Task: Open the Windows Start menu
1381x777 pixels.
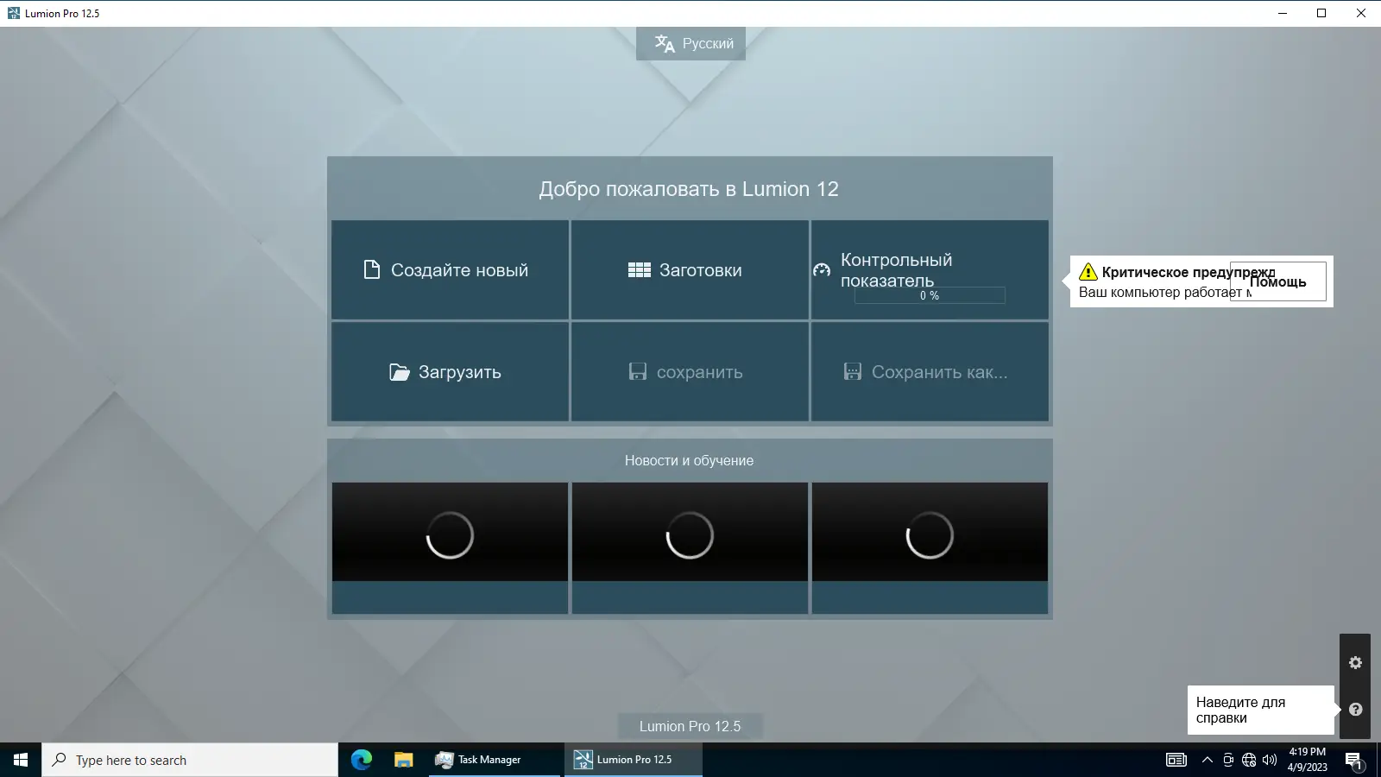Action: pos(21,760)
